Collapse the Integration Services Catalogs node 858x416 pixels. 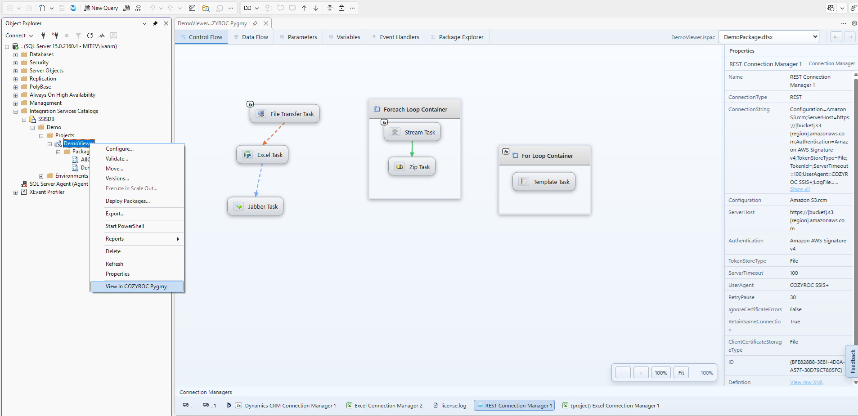click(x=15, y=112)
